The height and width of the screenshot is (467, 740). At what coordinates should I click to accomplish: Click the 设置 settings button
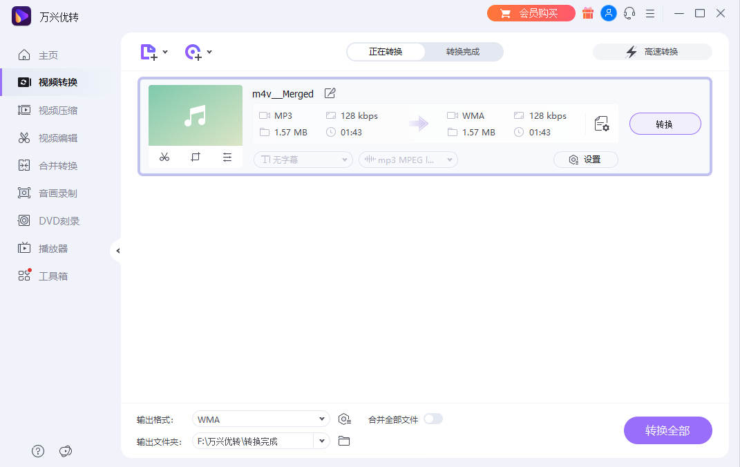pos(586,160)
